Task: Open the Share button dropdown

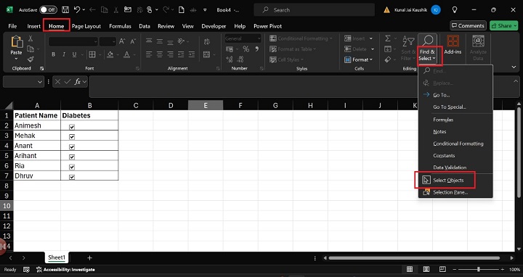Action: pos(515,25)
